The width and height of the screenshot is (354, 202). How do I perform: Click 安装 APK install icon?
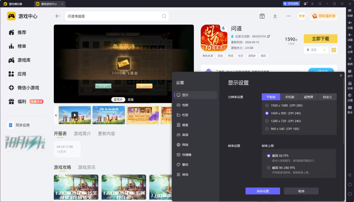tap(350, 85)
